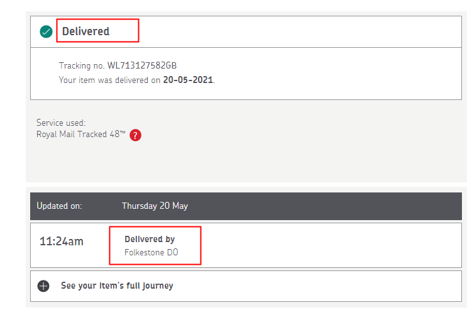
Task: Click the "Tracking no." label text
Action: [x=82, y=66]
